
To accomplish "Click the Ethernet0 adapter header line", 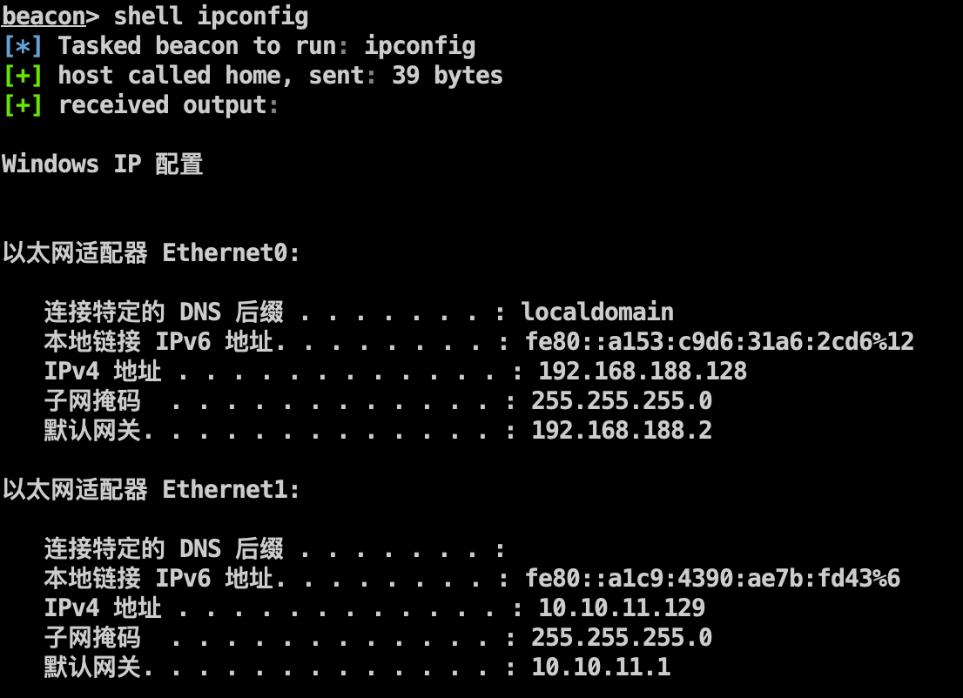I will pos(151,253).
